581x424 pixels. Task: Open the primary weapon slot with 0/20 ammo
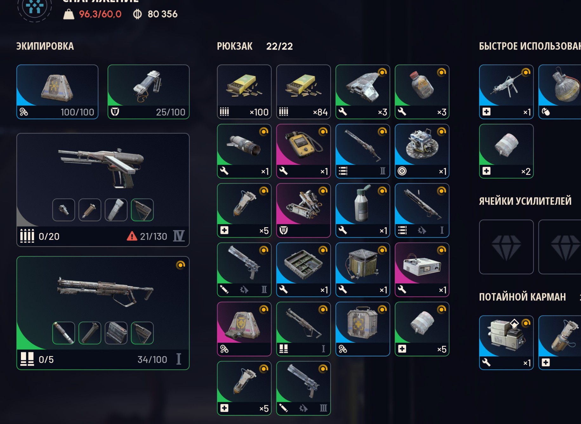point(103,190)
